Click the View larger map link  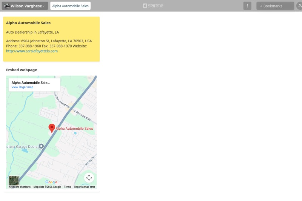(22, 87)
